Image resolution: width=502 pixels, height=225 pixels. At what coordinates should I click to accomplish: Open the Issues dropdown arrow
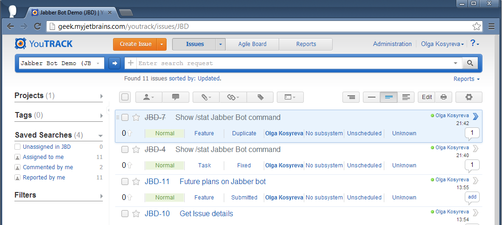[x=221, y=44]
